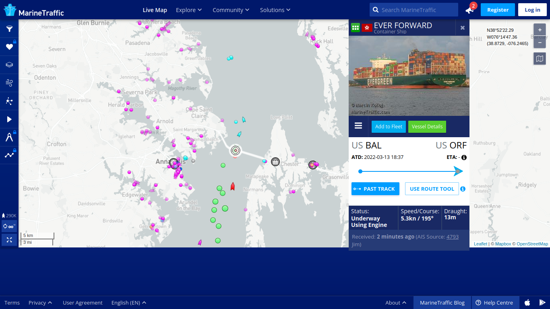Viewport: 550px width, 309px height.
Task: Select the Live Map tab
Action: (x=155, y=10)
